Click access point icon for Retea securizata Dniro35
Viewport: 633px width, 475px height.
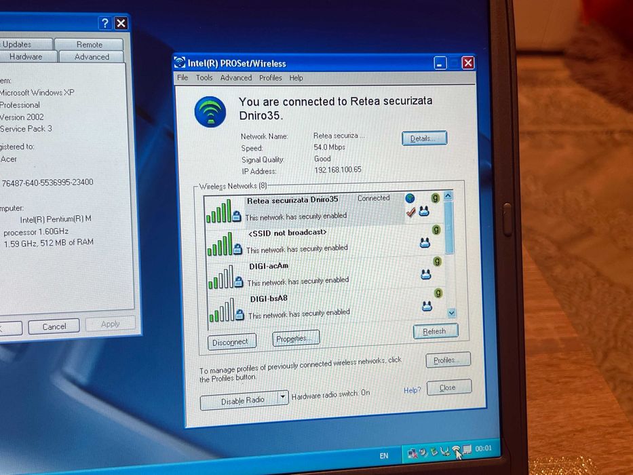tap(423, 211)
